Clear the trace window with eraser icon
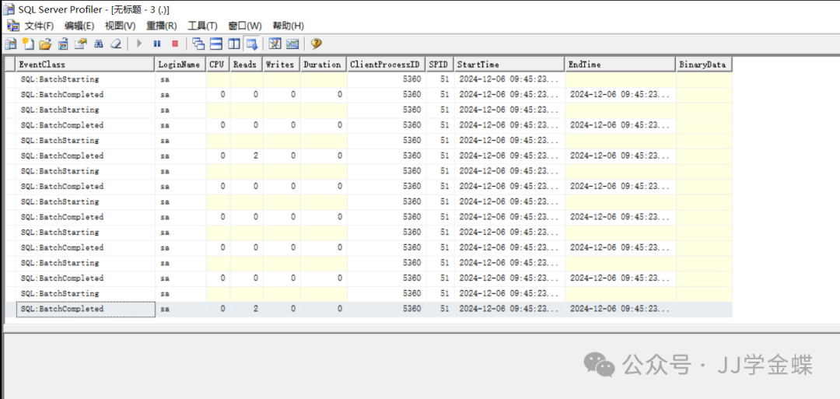Image resolution: width=840 pixels, height=399 pixels. (116, 44)
